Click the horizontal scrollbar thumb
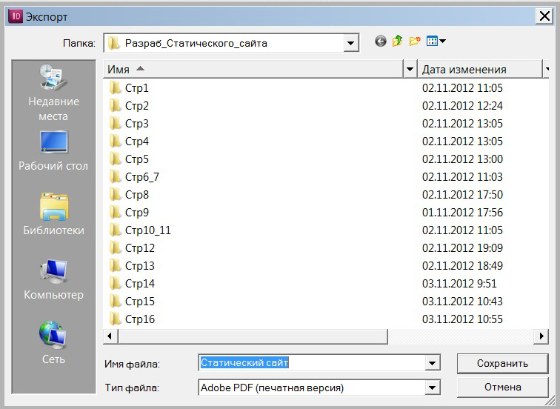The image size is (560, 409). pyautogui.click(x=253, y=336)
